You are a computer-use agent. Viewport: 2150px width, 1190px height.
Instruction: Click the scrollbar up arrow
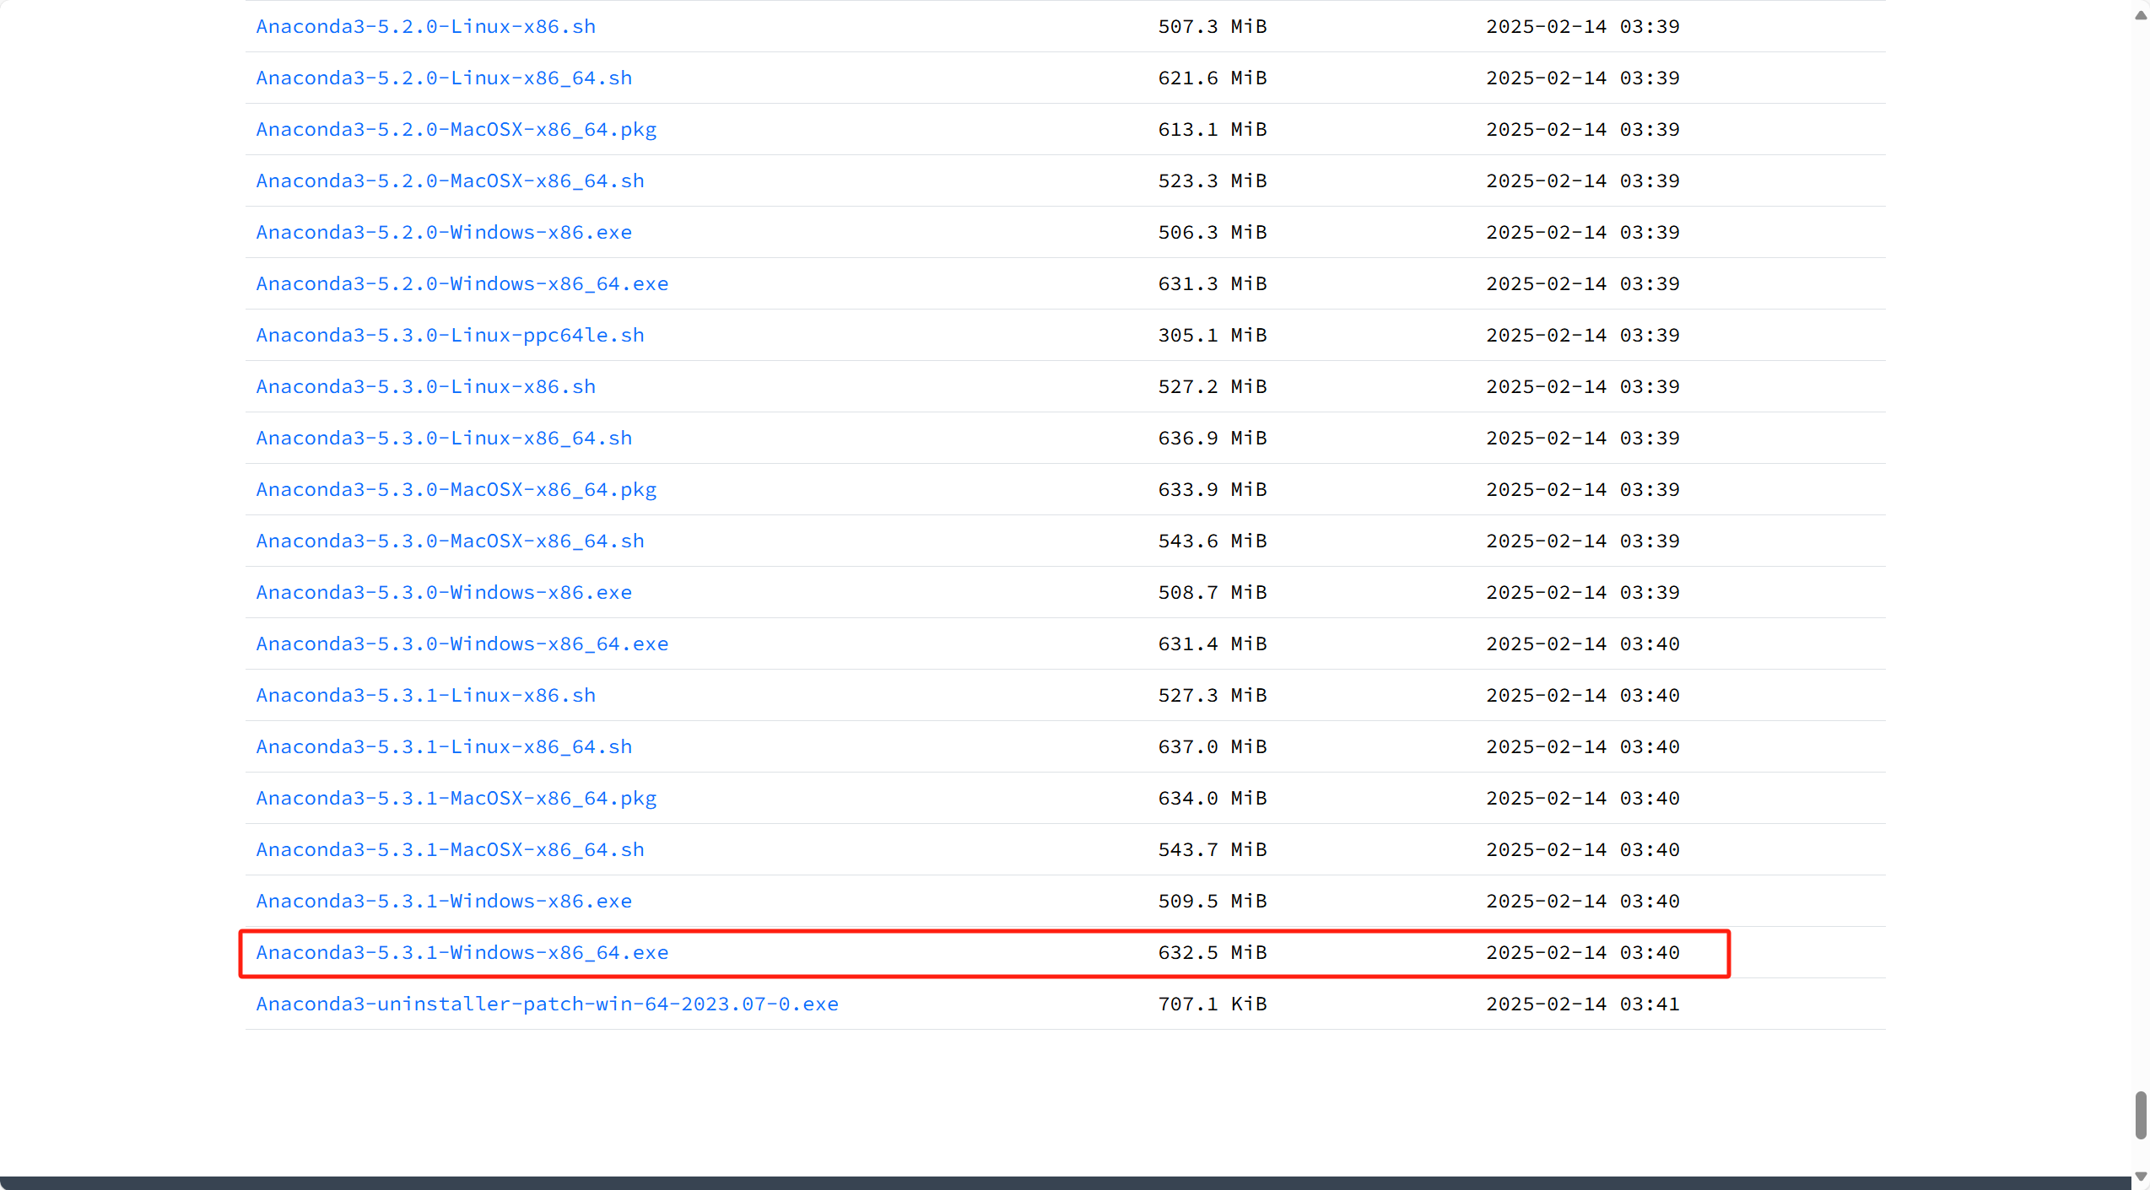pyautogui.click(x=2141, y=14)
